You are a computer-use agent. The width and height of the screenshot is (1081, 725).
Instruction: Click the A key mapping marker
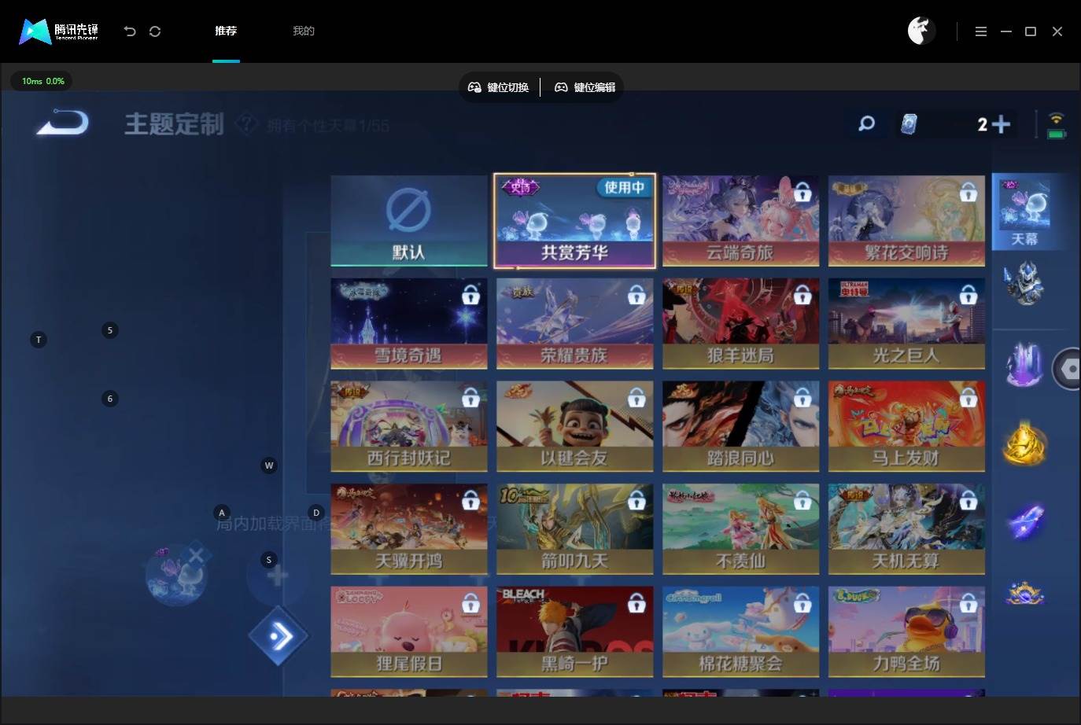click(x=222, y=513)
